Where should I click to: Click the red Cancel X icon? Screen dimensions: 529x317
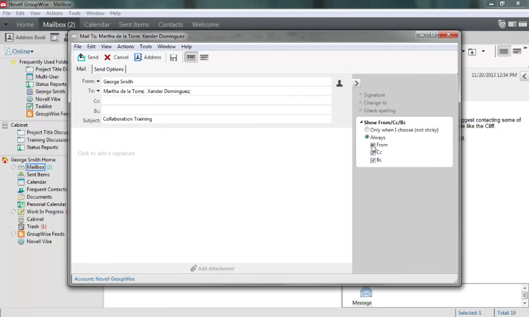pos(107,57)
